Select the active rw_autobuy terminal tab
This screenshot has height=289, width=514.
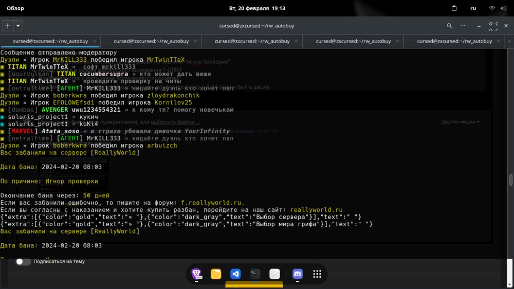(50, 41)
